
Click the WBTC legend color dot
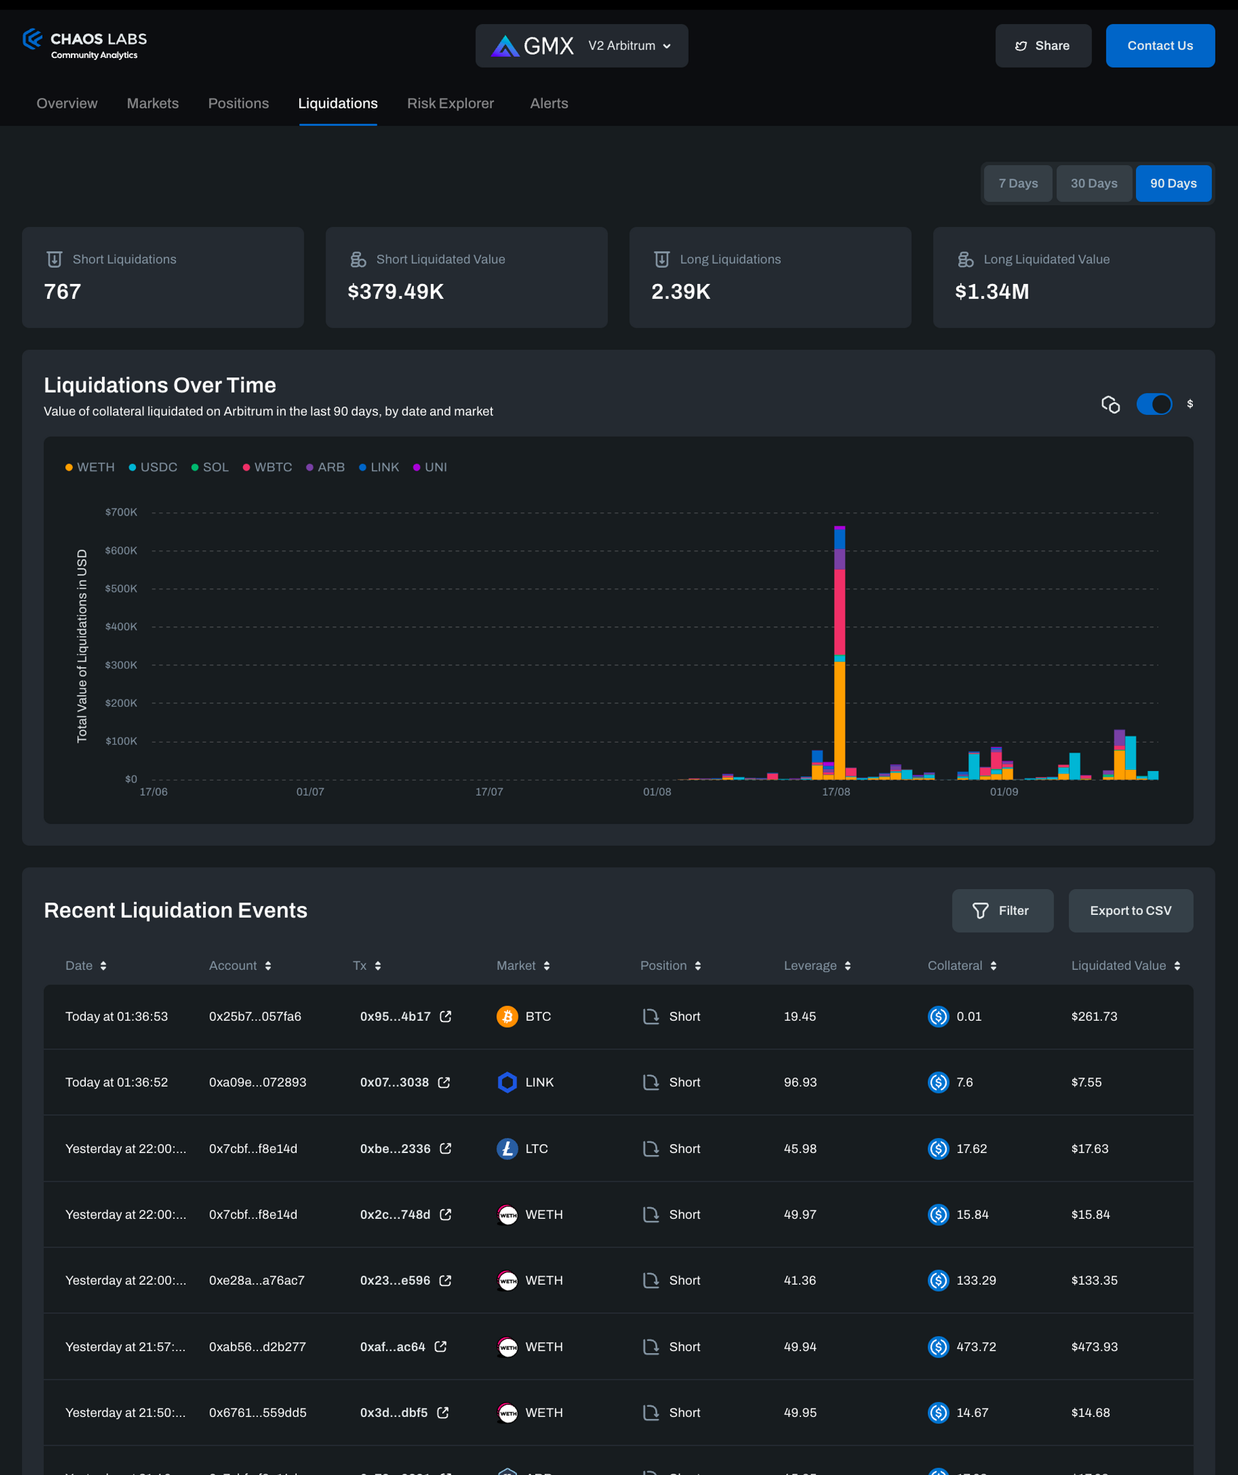pos(246,468)
